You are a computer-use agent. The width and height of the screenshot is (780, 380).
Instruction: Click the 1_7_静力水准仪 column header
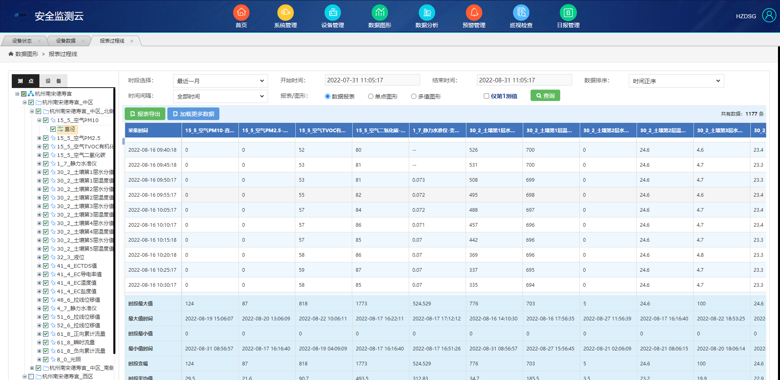(438, 131)
